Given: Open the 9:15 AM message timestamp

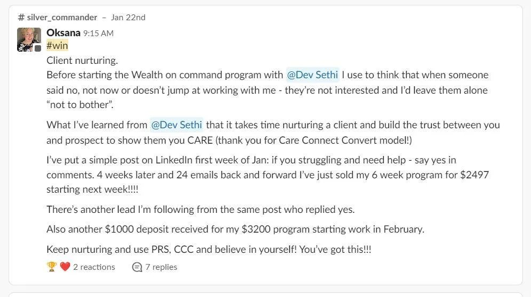Looking at the screenshot, I should (x=98, y=34).
